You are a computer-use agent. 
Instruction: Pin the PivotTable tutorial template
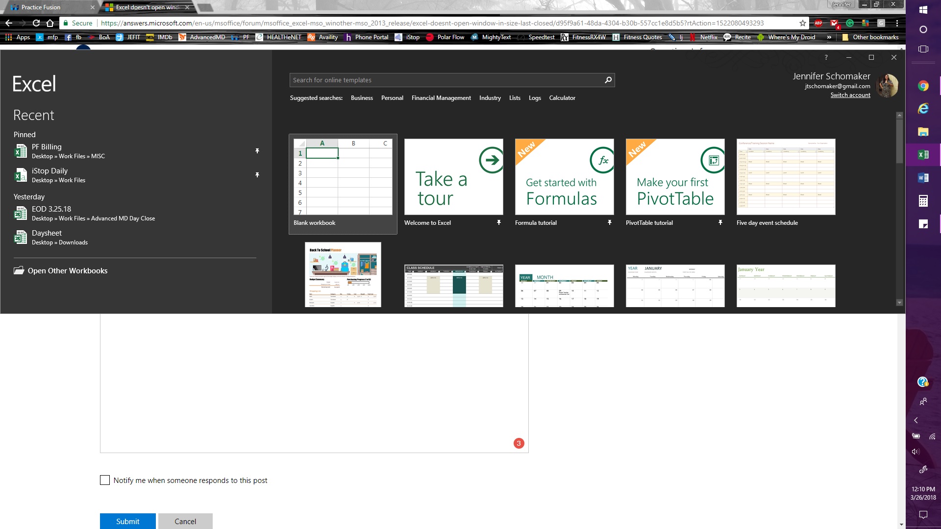point(720,222)
